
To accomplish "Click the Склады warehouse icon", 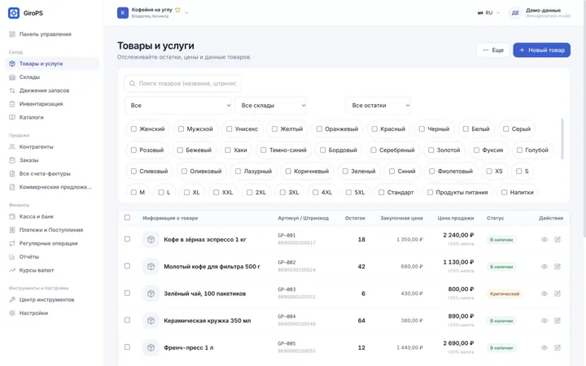I will (x=12, y=77).
